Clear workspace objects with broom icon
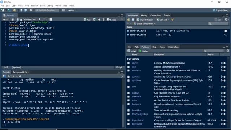The image size is (231, 130). point(172,19)
